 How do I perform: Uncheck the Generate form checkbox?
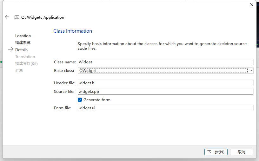point(80,100)
